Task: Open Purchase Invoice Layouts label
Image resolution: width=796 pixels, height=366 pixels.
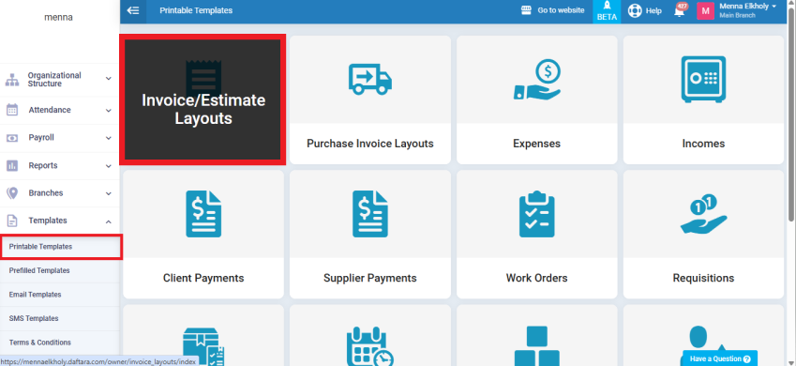Action: tap(370, 144)
